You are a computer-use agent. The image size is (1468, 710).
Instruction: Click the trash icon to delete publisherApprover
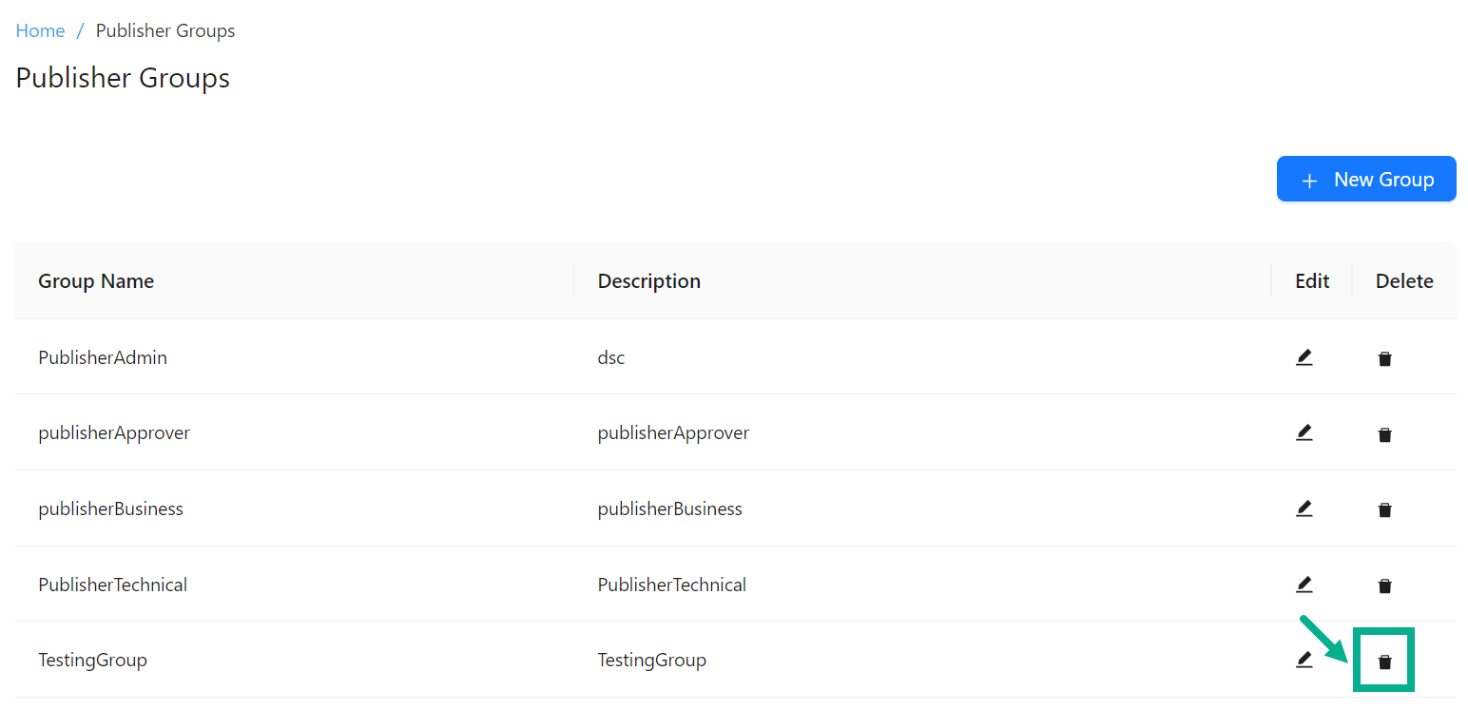click(x=1384, y=433)
